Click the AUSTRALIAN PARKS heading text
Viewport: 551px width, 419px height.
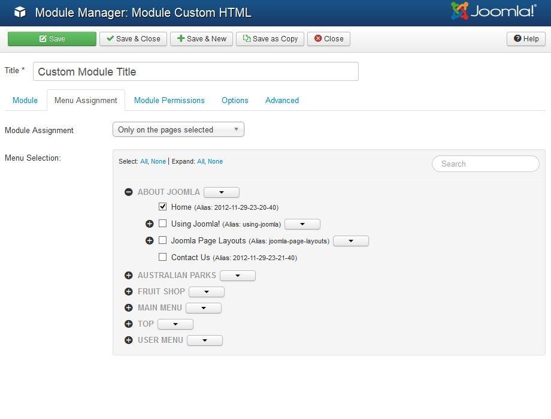[x=177, y=276]
